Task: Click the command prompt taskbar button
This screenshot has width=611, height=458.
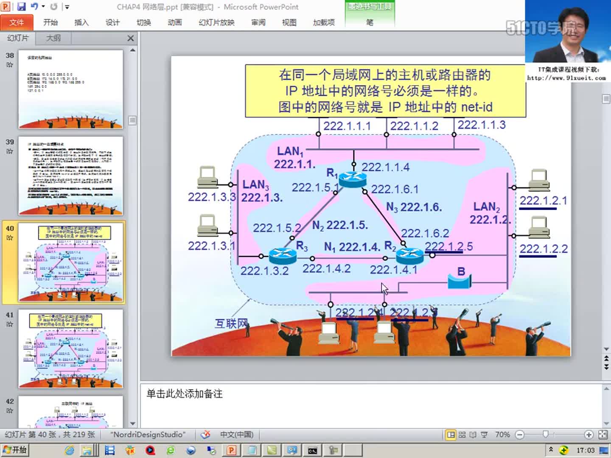Action: click(313, 450)
